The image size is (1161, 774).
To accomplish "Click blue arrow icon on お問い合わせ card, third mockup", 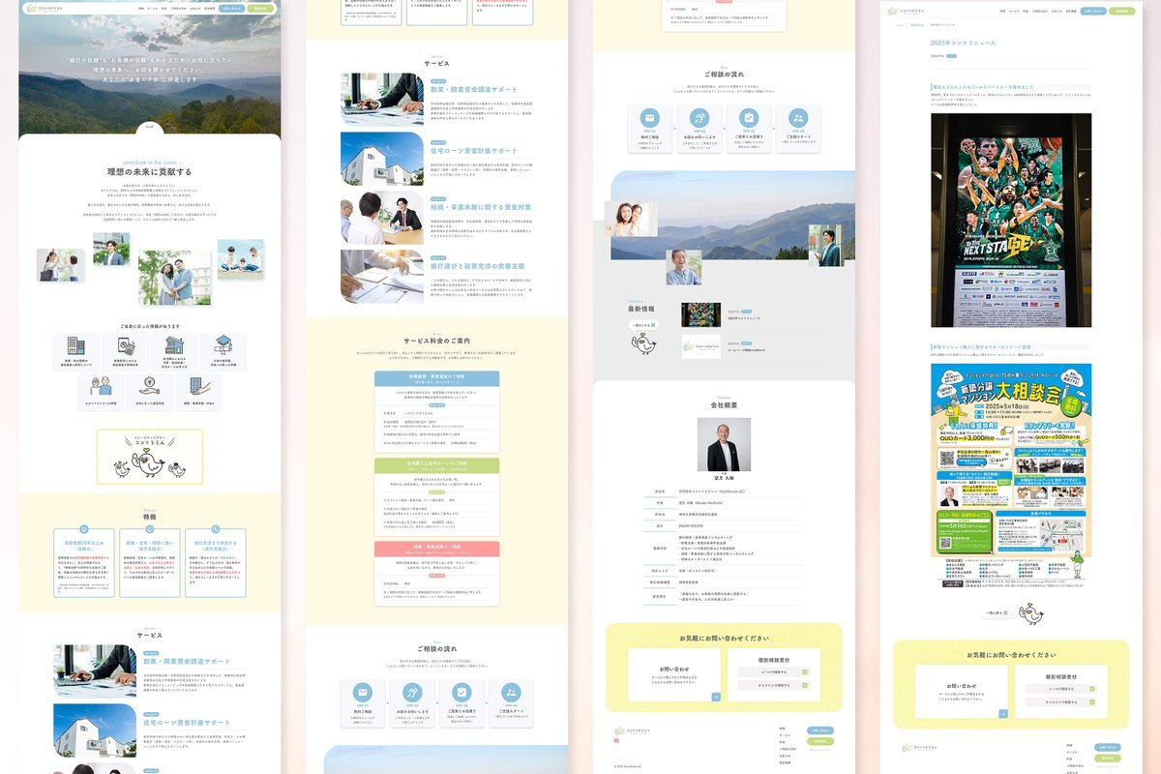I will tap(716, 697).
